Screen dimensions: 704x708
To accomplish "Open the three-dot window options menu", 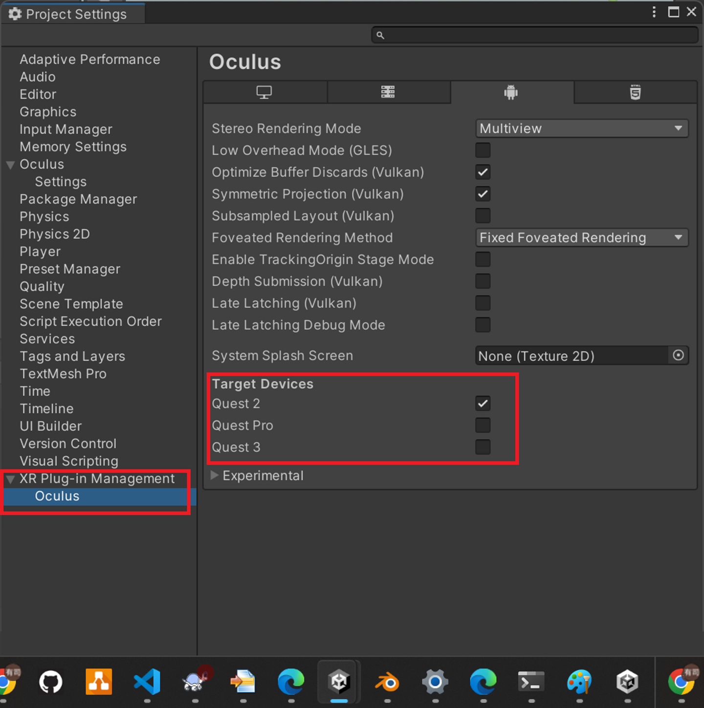I will 654,12.
